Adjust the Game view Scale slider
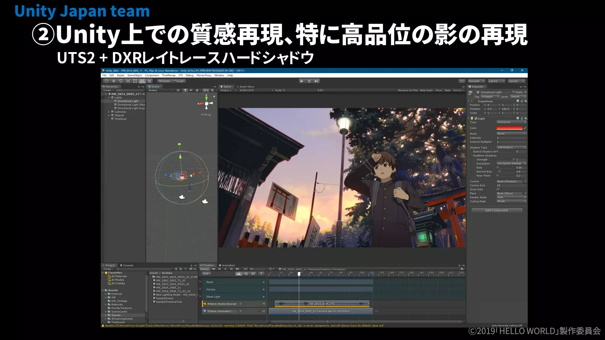This screenshot has height=340, width=605. click(300, 90)
